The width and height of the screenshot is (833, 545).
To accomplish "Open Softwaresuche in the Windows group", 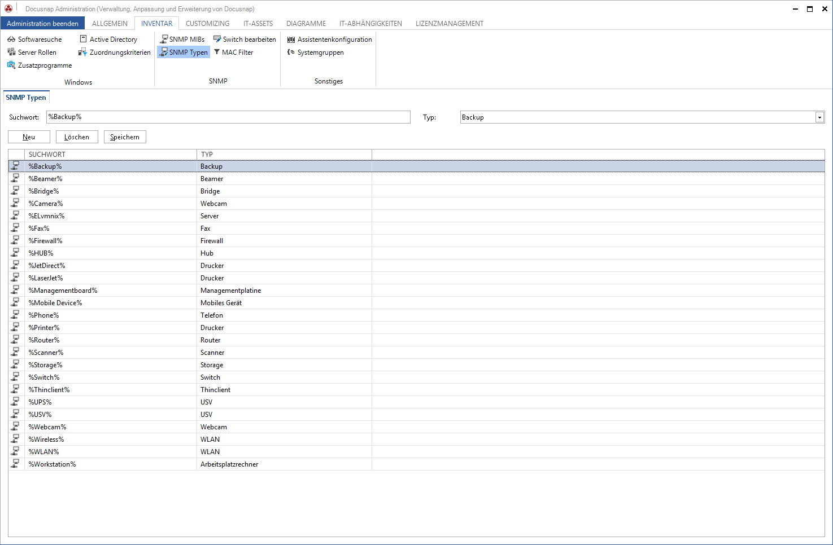I will pos(34,39).
